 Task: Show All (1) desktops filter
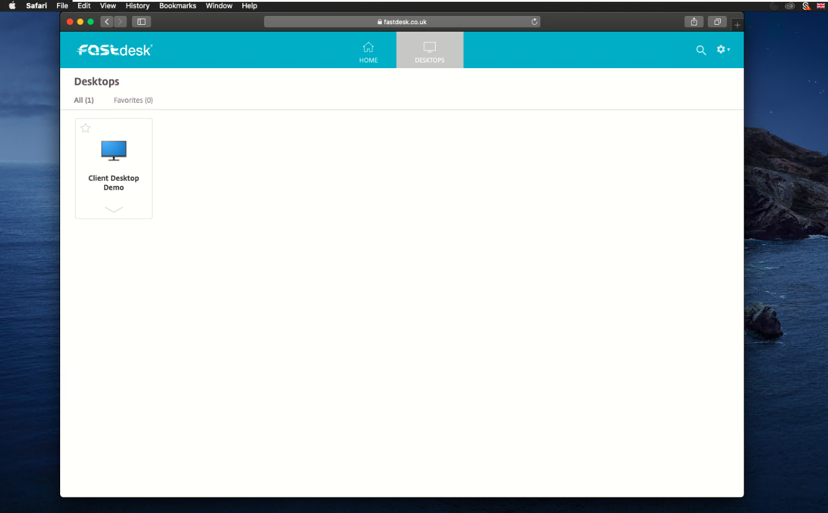pos(84,100)
